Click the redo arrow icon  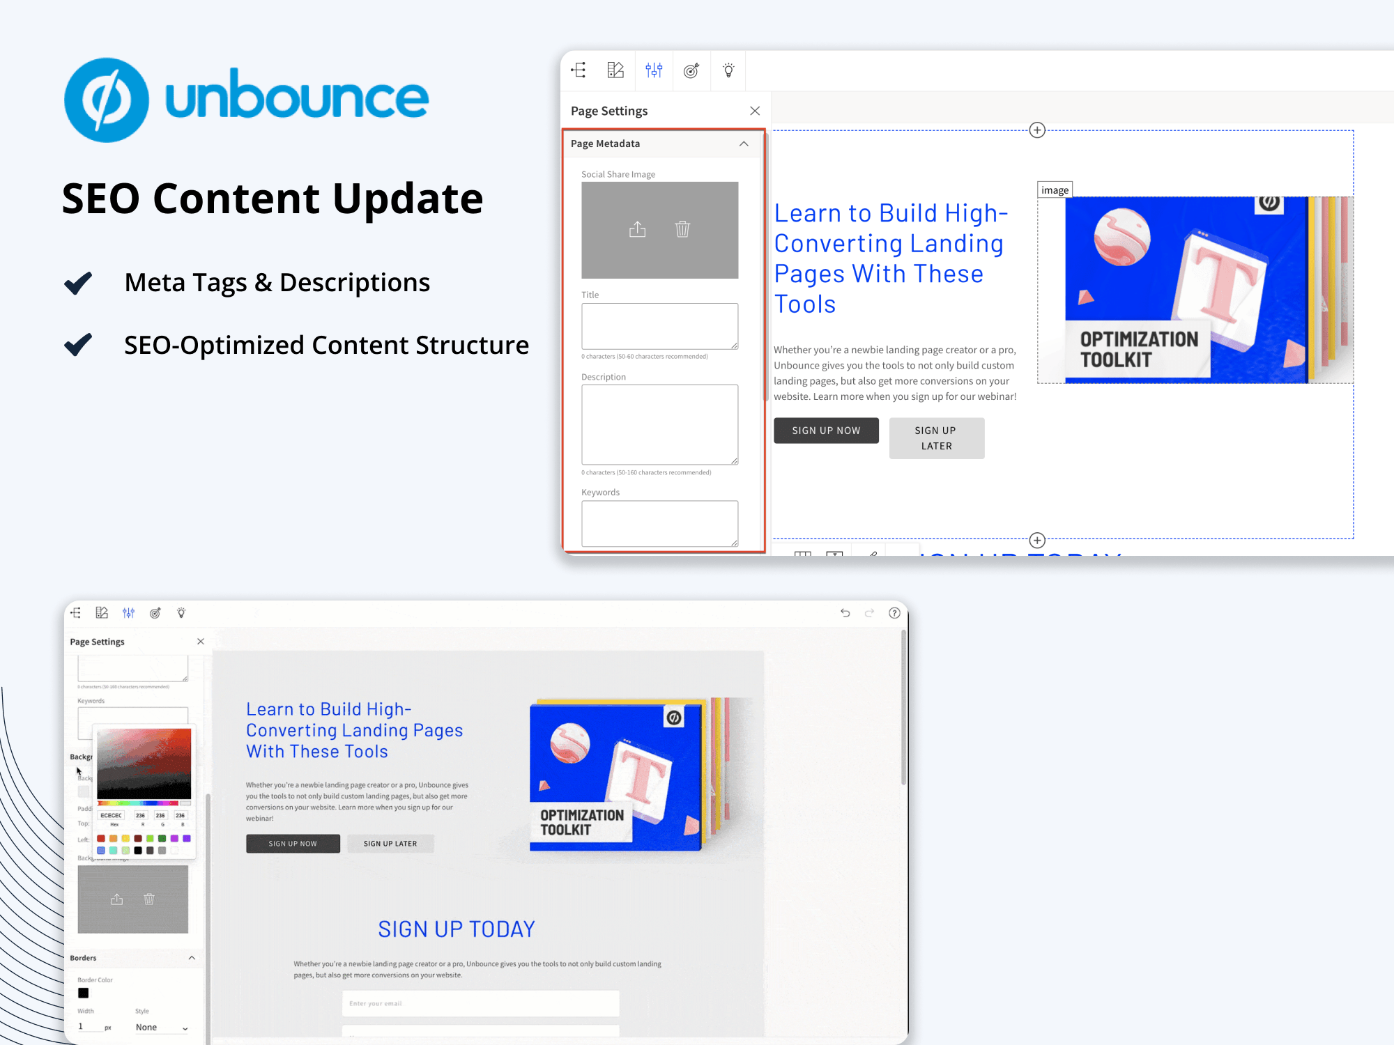[869, 613]
